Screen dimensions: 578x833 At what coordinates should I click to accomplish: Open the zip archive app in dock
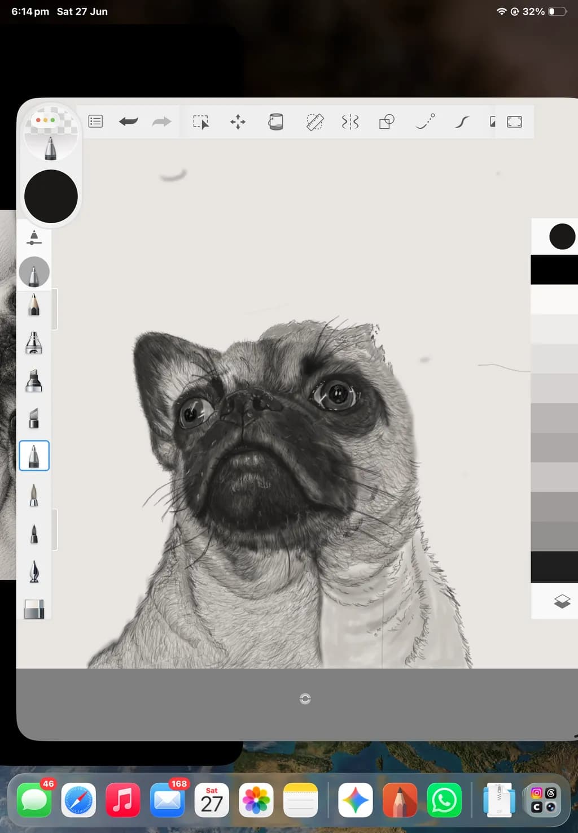(x=499, y=800)
